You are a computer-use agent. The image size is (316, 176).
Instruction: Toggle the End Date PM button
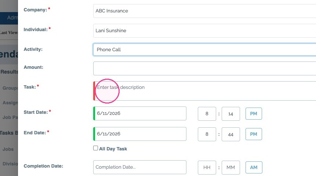tap(254, 134)
